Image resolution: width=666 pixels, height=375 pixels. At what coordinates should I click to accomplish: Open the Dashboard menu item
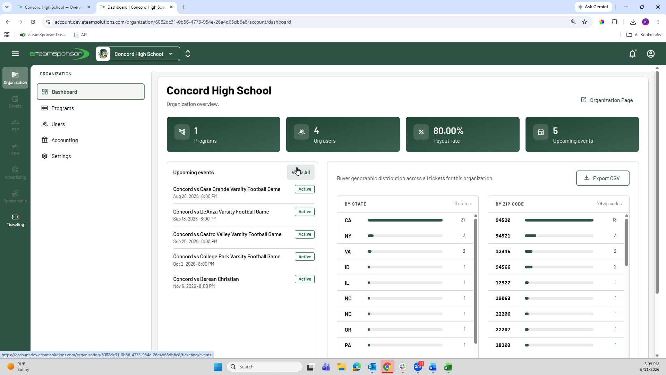91,92
